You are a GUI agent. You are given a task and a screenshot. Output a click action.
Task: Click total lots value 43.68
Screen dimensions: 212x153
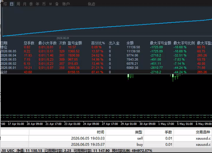coord(28,72)
